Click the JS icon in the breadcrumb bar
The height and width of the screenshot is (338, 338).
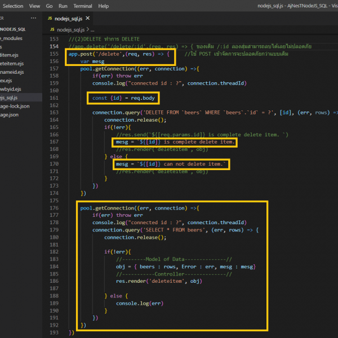click(x=52, y=29)
